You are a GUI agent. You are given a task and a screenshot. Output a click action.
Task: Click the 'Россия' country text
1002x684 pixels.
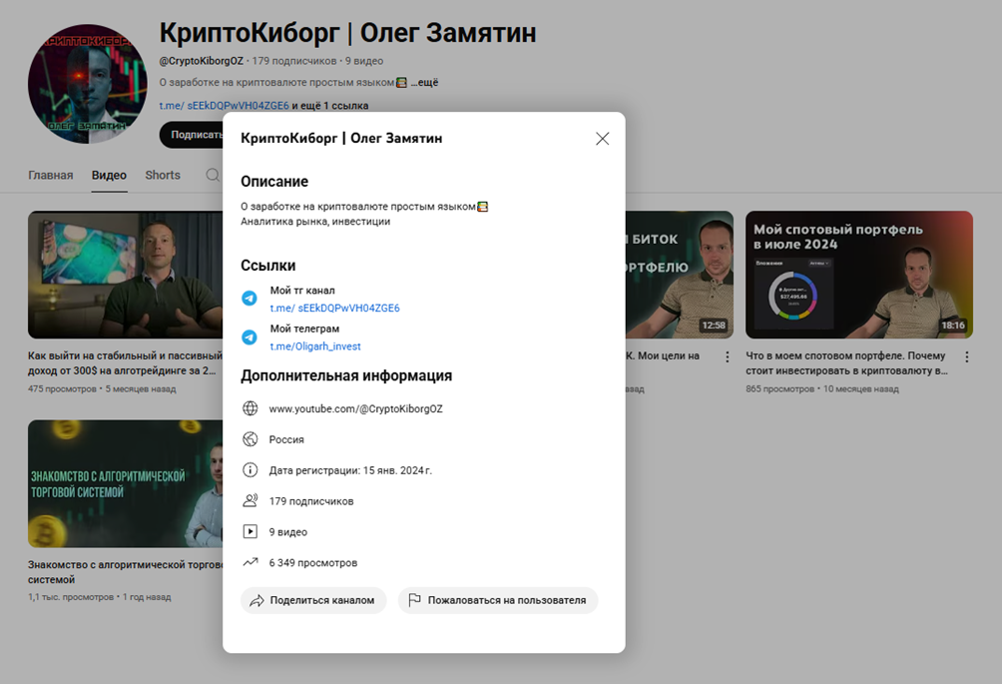286,439
